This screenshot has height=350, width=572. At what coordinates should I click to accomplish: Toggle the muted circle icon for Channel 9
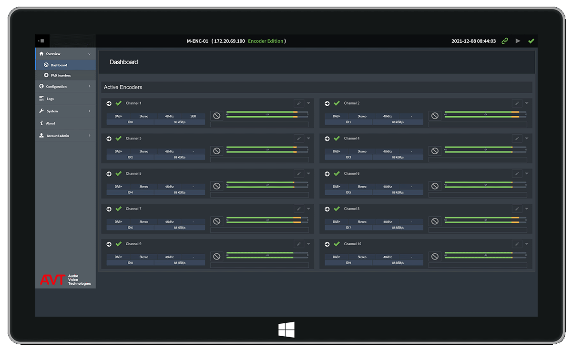click(x=217, y=257)
